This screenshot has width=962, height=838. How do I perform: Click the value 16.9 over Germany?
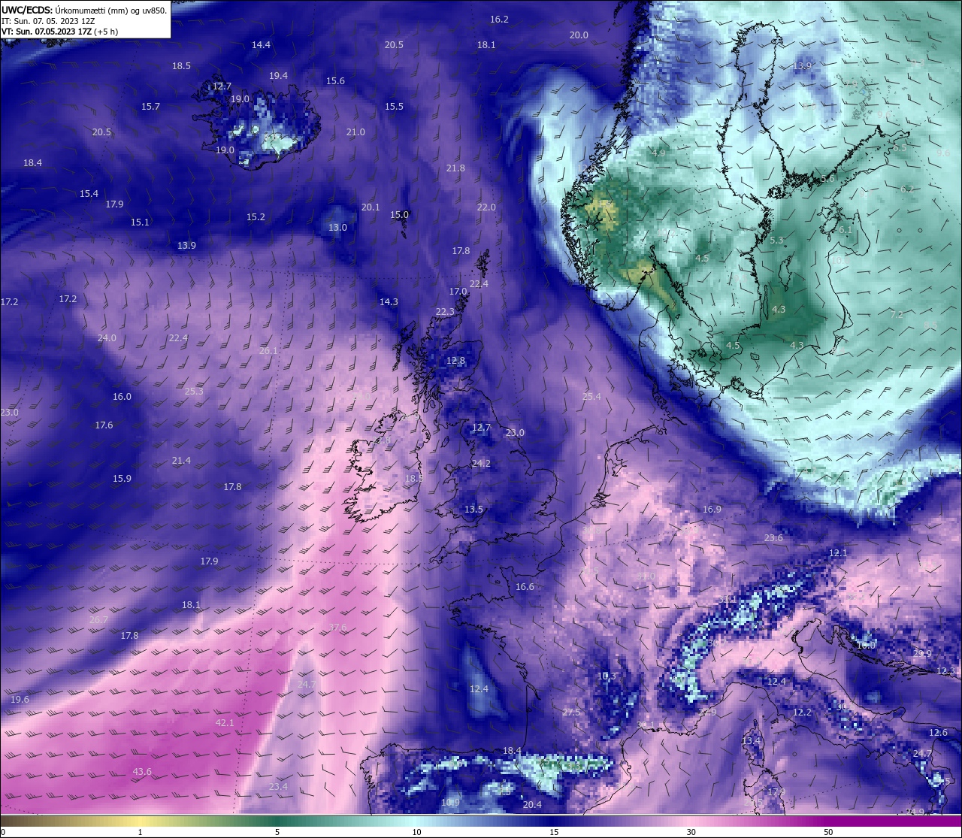712,510
